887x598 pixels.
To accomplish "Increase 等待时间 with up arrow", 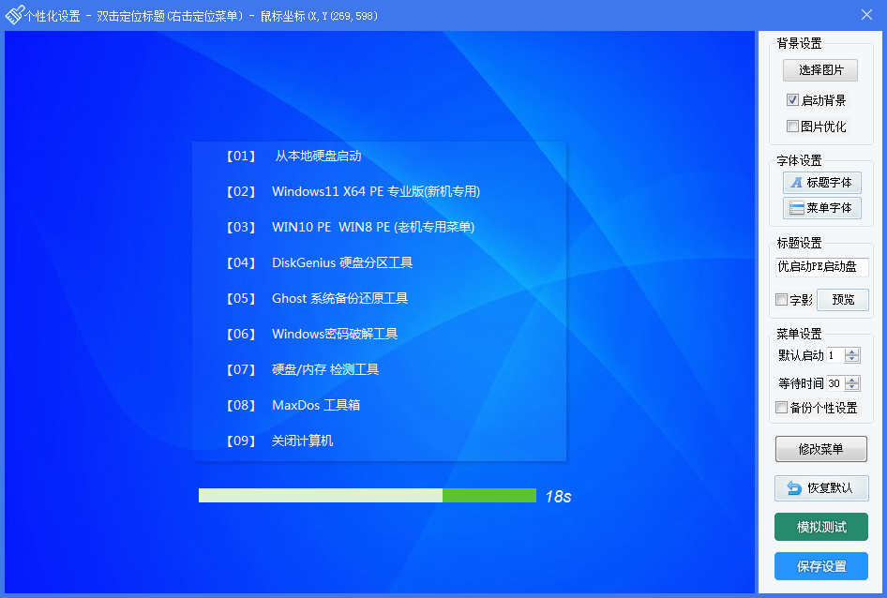I will coord(852,380).
